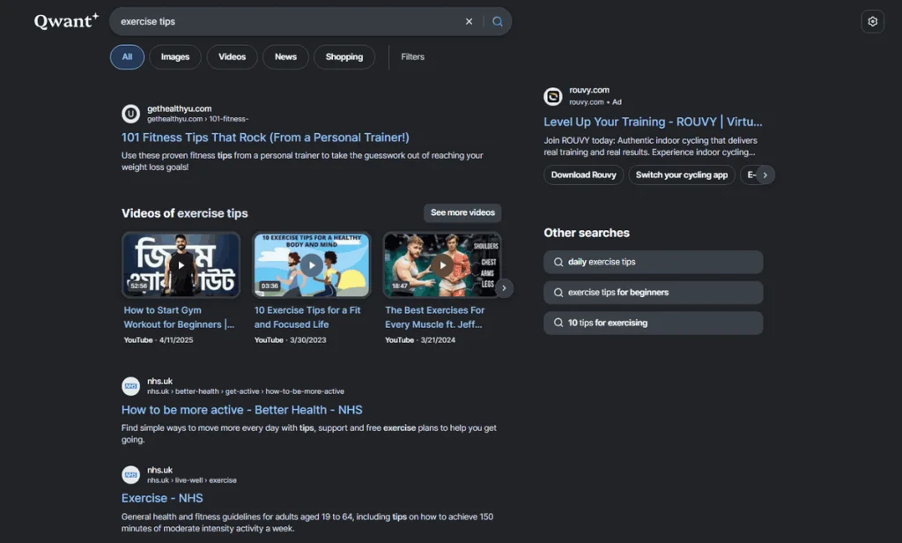Open 'The Best Exercises For Every Muscle' title

(435, 317)
